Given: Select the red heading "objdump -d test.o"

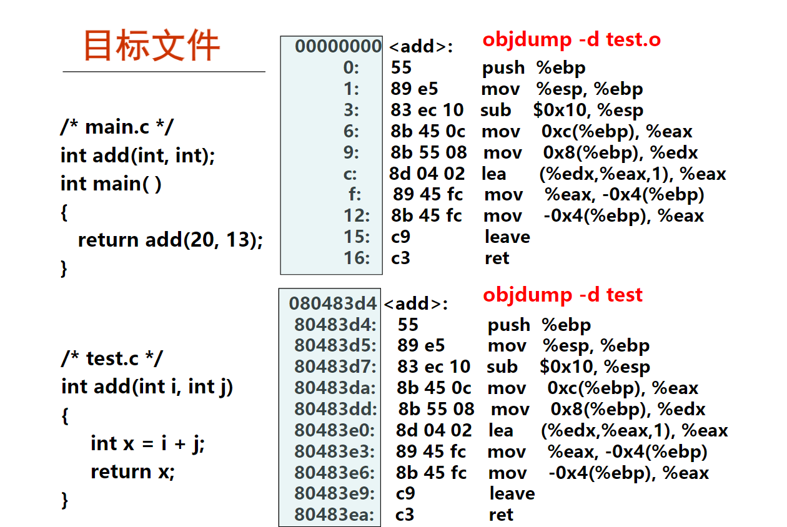Looking at the screenshot, I should click(572, 40).
